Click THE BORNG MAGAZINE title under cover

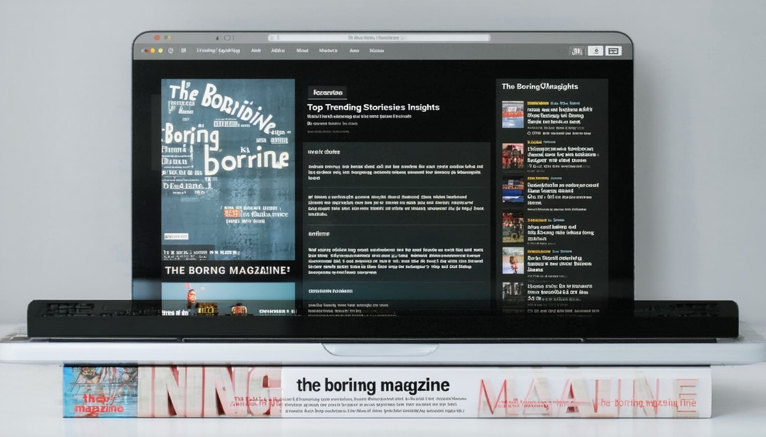coord(227,271)
